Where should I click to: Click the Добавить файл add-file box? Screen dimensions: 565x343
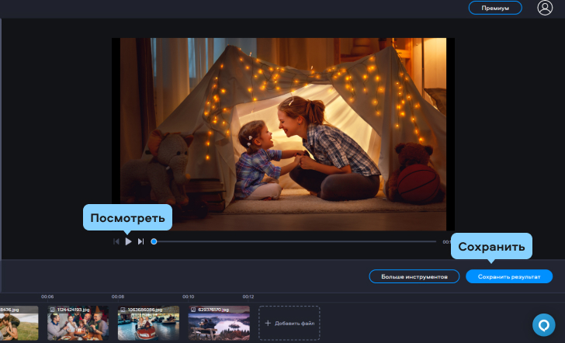(x=289, y=323)
